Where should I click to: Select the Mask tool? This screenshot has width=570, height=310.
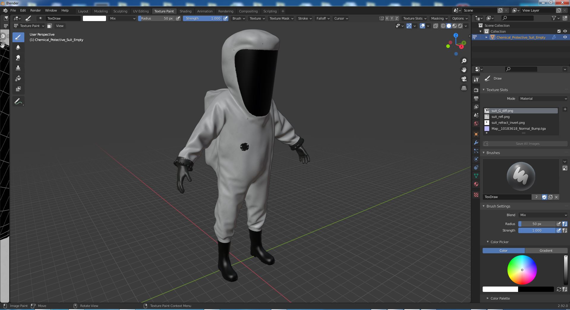coord(18,89)
